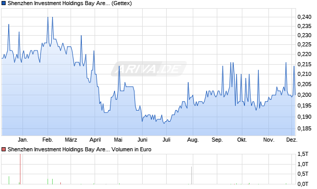The image size is (317, 189).
Task: Click the 0,230 price axis value
Action: pos(304,36)
